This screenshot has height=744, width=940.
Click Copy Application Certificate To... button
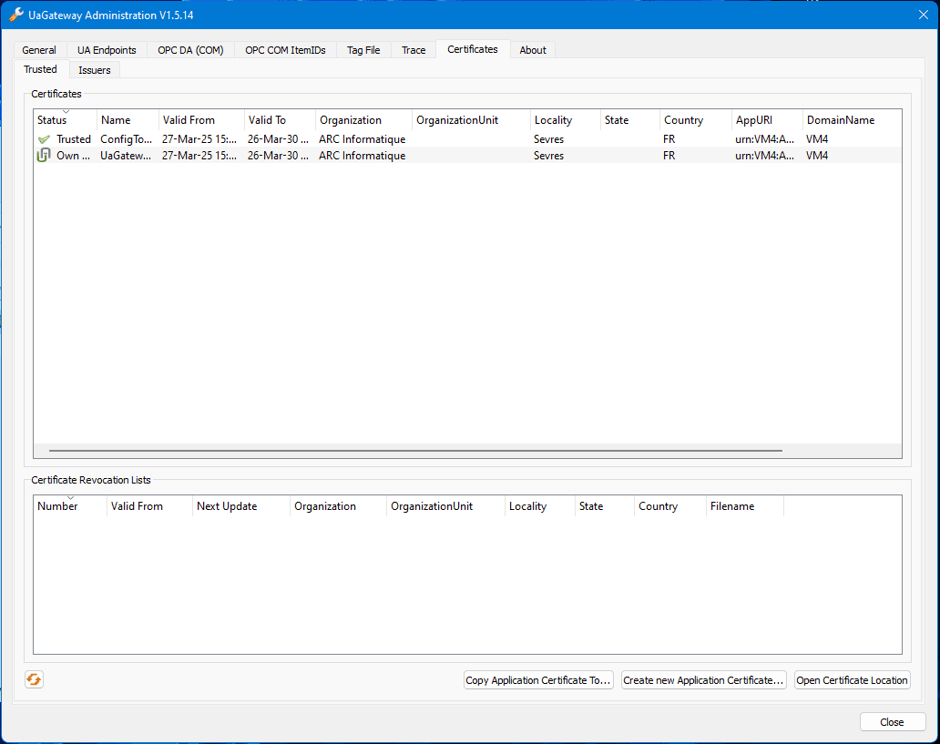(x=538, y=680)
